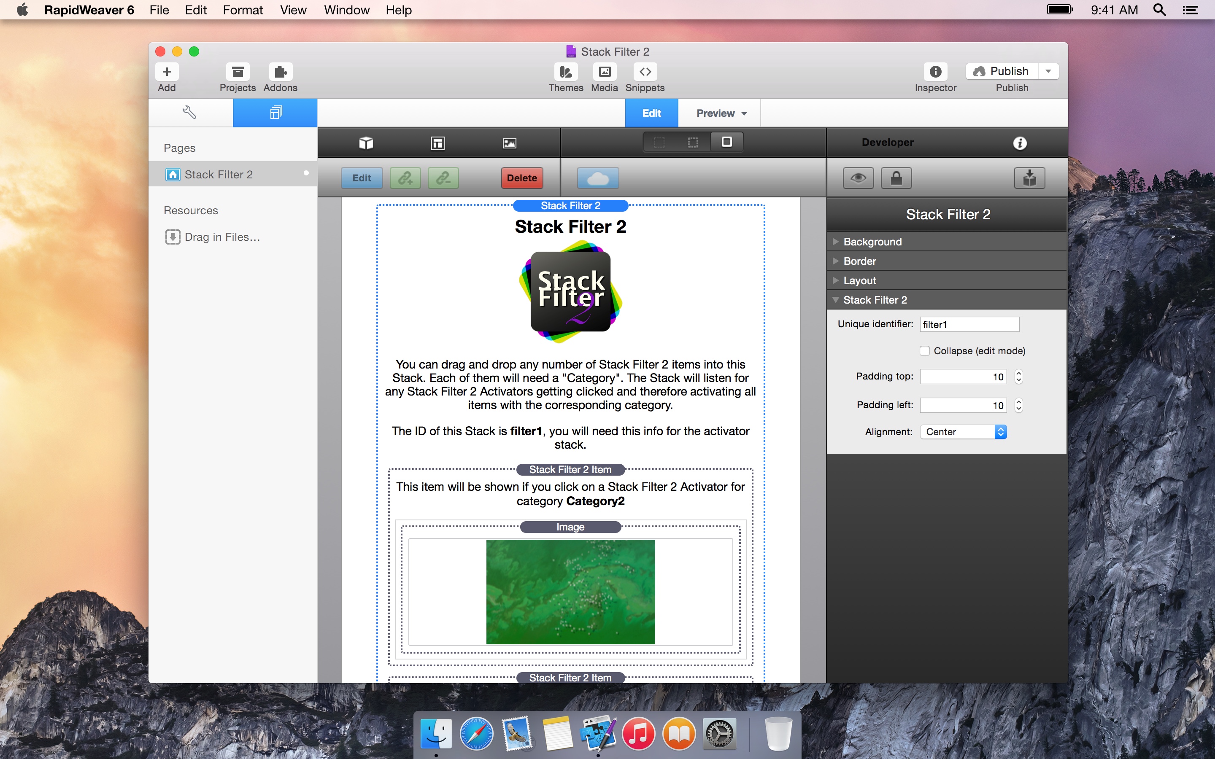
Task: Open the Window menu
Action: [346, 10]
